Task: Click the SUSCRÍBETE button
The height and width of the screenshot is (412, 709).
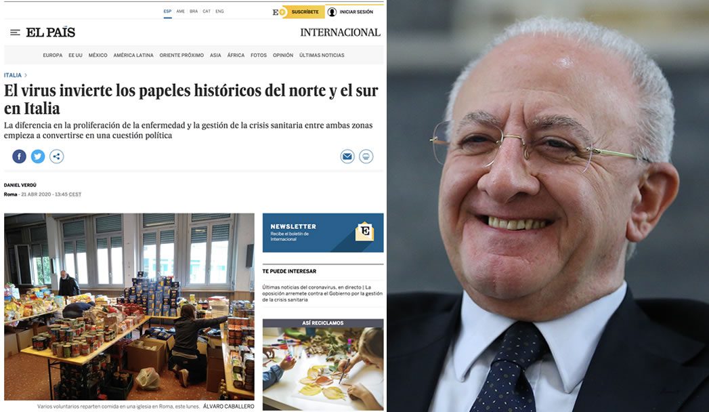Action: (305, 12)
